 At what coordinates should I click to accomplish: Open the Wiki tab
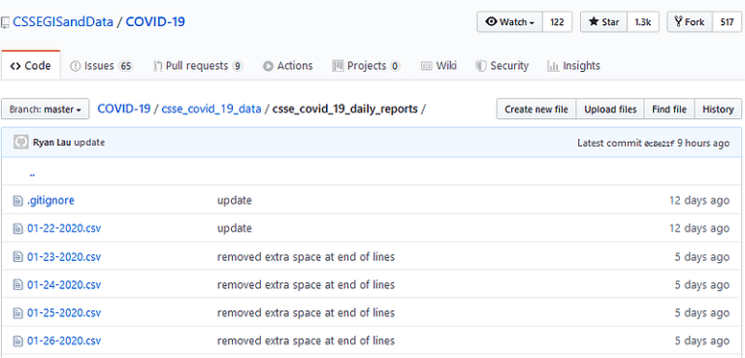438,66
